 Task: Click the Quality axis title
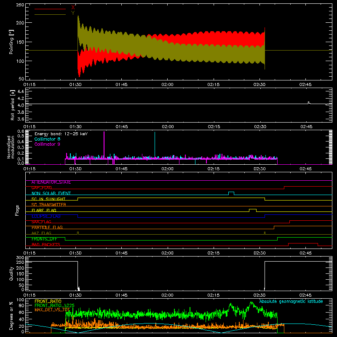(x=11, y=273)
